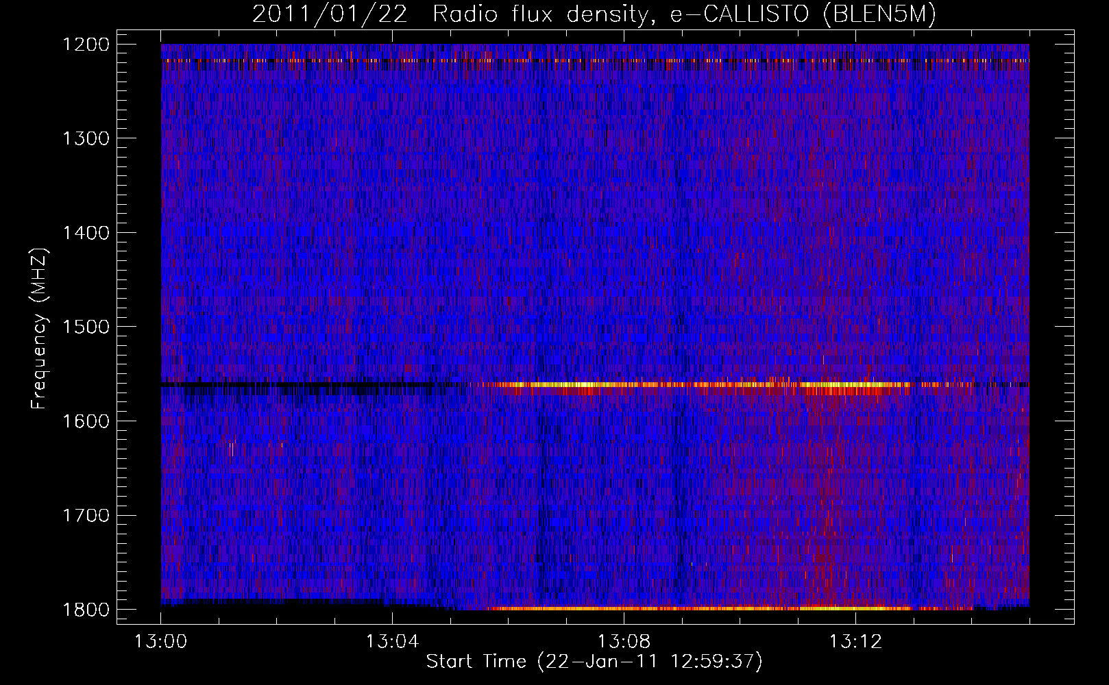Click the 'Start Time (22-Jan-11 12:59:37)' label
The image size is (1109, 685).
tap(594, 662)
